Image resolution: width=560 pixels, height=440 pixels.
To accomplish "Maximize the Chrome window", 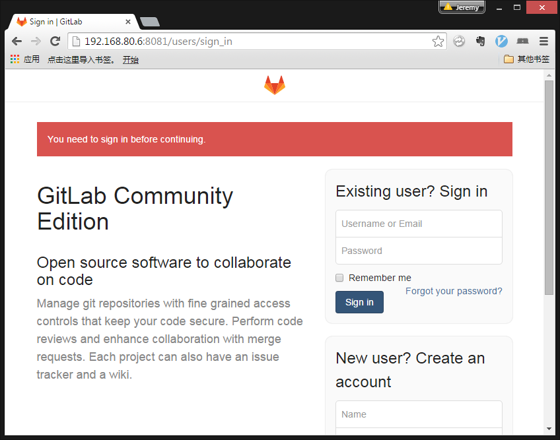I will [x=517, y=7].
